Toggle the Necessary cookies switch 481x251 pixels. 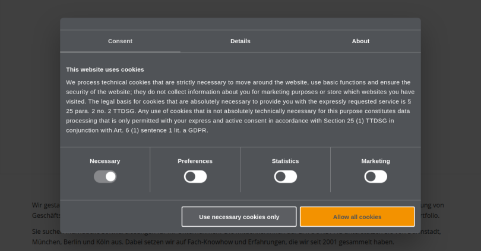[x=105, y=176]
